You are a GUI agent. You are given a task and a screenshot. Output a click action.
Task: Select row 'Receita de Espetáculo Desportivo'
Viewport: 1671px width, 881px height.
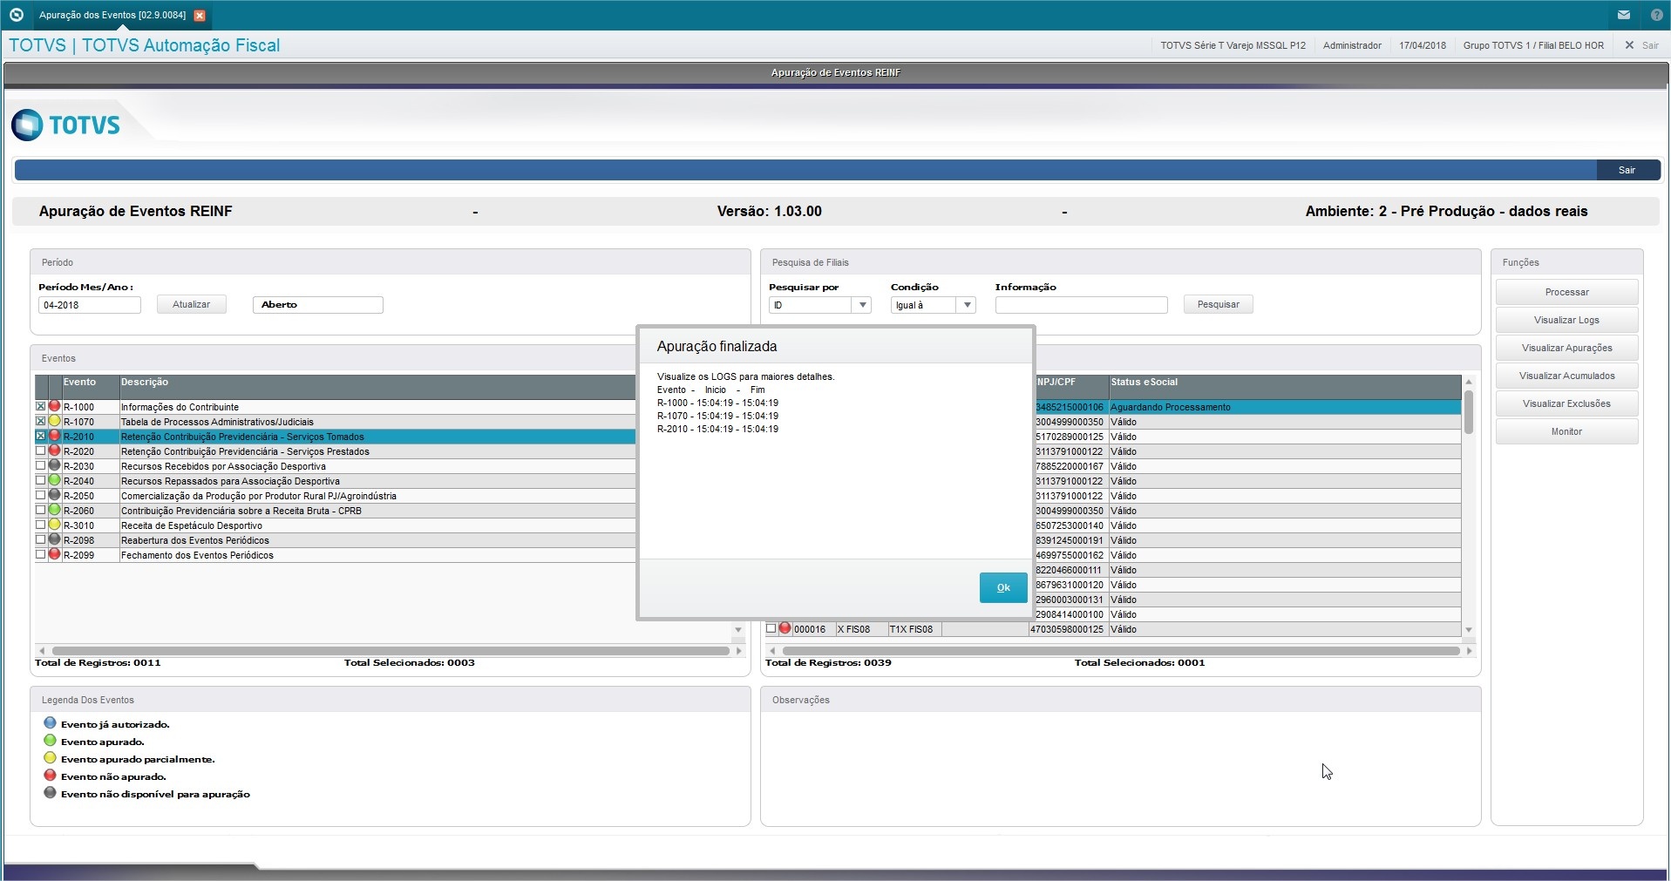click(336, 525)
